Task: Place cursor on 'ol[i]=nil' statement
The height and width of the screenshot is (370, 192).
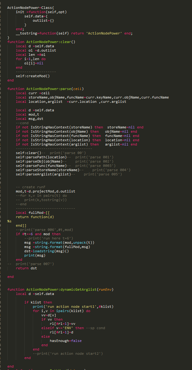Action: point(34,63)
